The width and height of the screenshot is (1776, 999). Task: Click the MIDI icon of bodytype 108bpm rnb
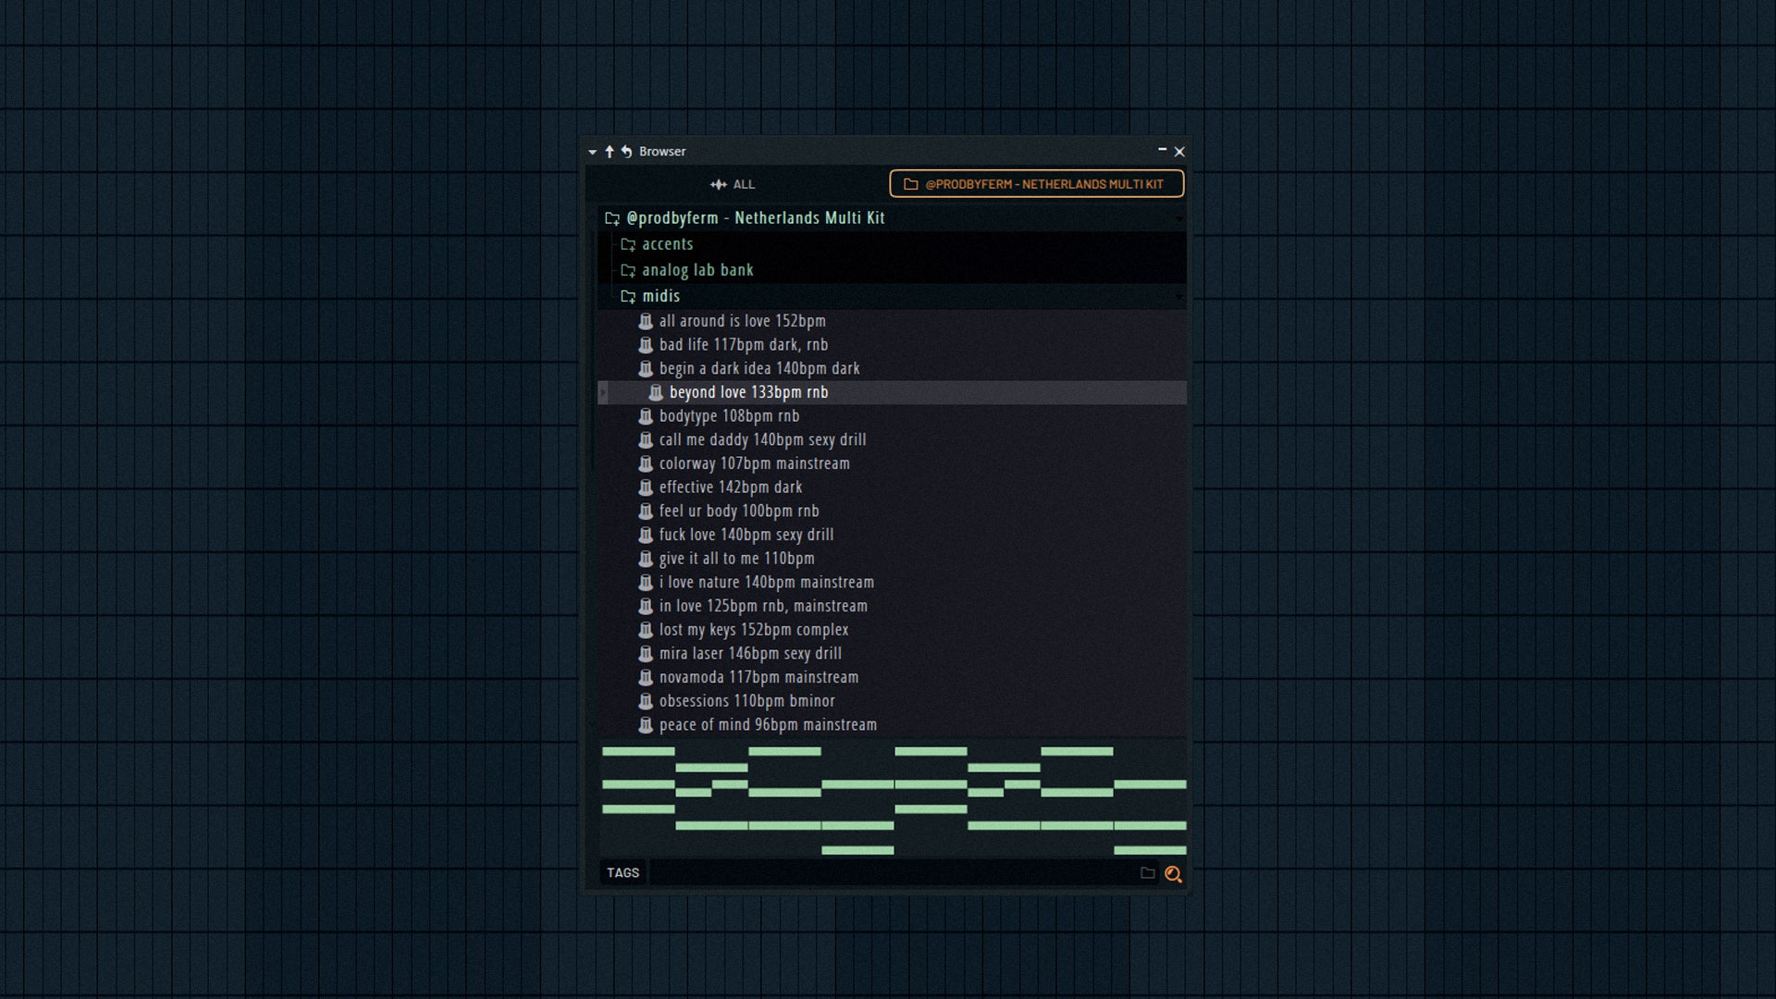[646, 416]
